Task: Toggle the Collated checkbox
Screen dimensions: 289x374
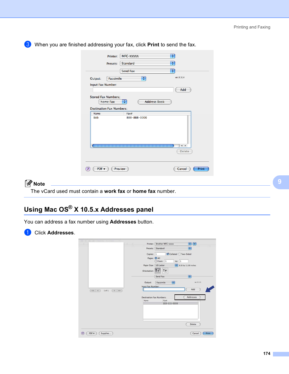Action: click(168, 254)
